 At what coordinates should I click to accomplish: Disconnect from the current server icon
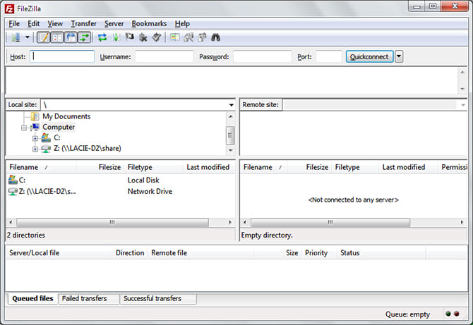pos(143,37)
